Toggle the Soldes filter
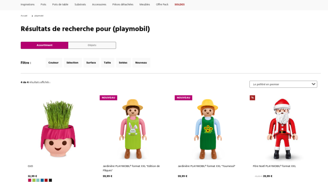Image resolution: width=328 pixels, height=182 pixels. [123, 63]
